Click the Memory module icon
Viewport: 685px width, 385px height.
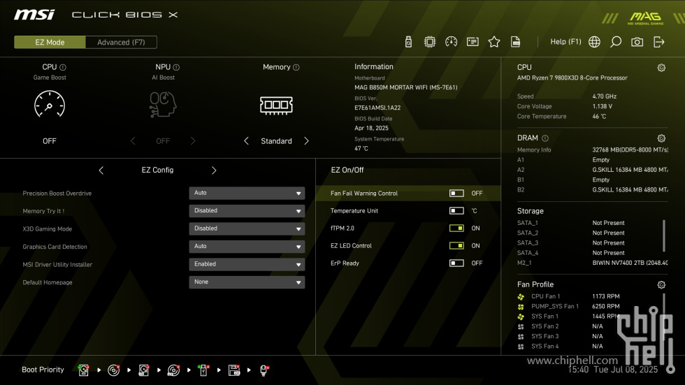pos(276,106)
